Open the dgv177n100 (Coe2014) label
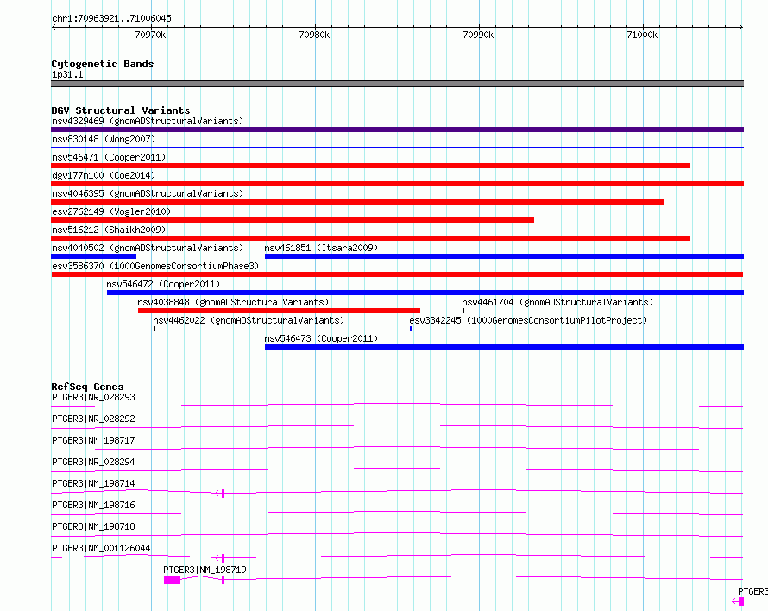This screenshot has width=768, height=611. click(x=104, y=175)
